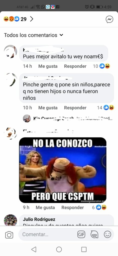Like the 9 h meme comment
Viewport: 118px width, 256px height.
pyautogui.click(x=45, y=207)
